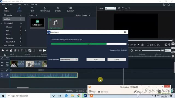Collapse the side panel with the small arrow

pyautogui.click(x=25, y=30)
